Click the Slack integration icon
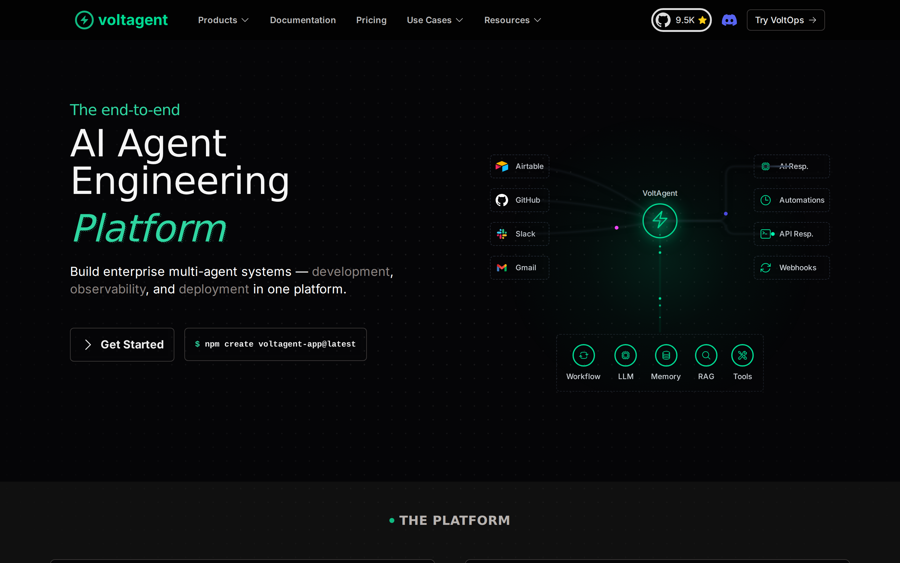900x563 pixels. pyautogui.click(x=502, y=234)
